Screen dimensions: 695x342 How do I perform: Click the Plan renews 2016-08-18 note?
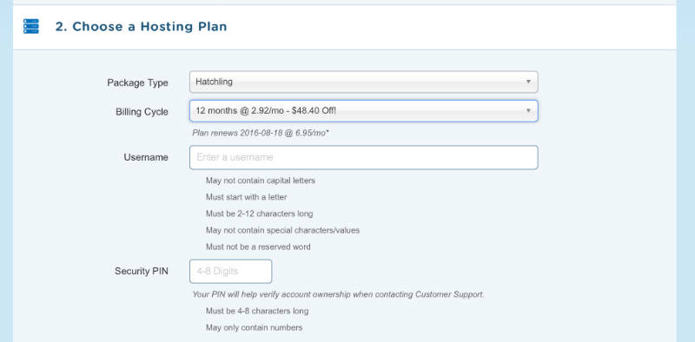click(x=261, y=133)
